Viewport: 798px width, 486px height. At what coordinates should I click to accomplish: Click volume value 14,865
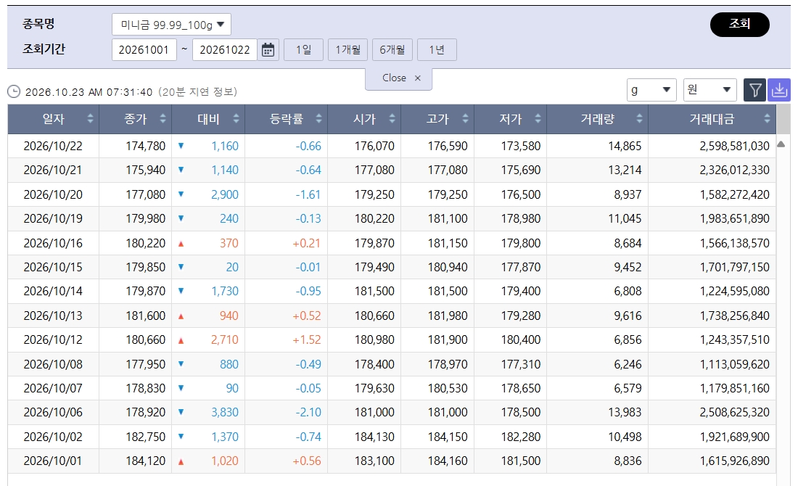click(x=625, y=146)
